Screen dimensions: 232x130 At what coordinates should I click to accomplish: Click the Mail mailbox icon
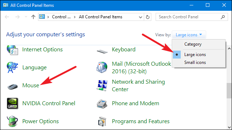tap(102, 67)
